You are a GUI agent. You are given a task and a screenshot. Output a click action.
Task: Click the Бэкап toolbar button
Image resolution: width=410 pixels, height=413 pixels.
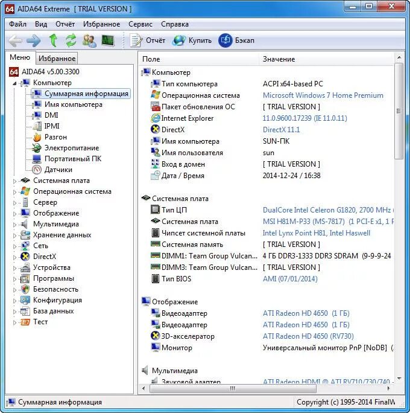click(x=236, y=40)
